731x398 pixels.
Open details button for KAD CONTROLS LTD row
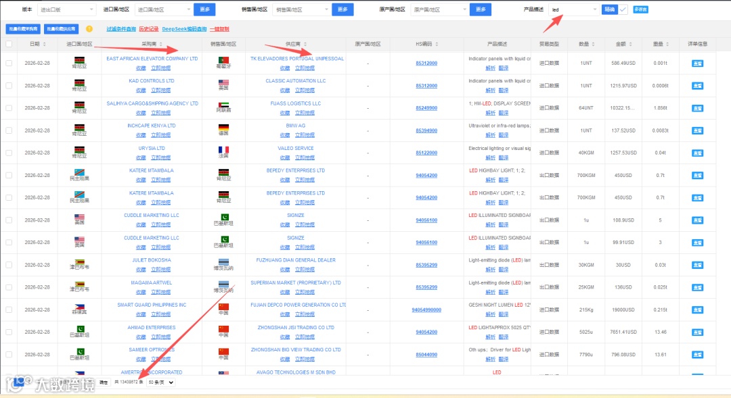(697, 86)
